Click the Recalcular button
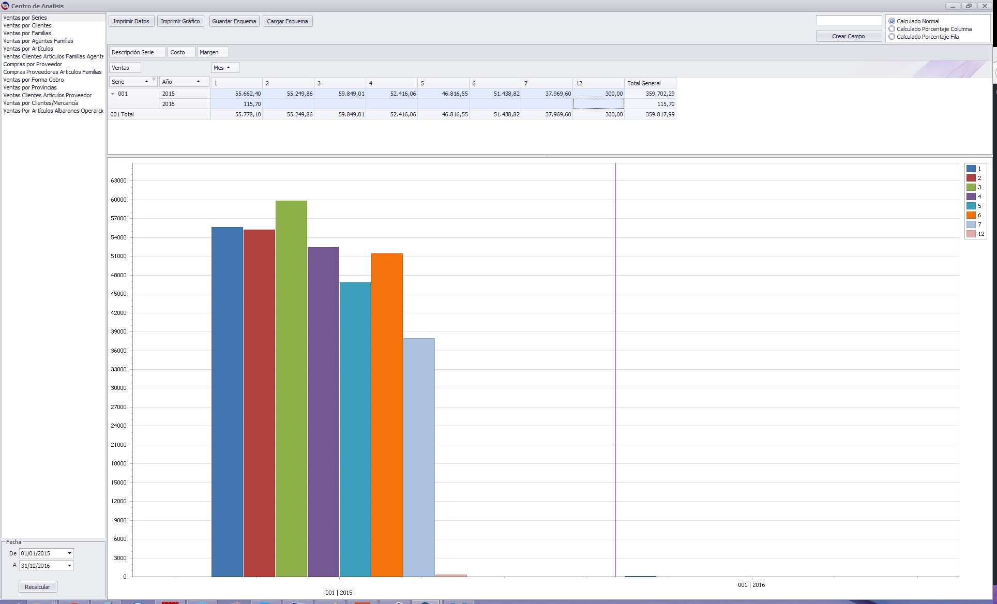The image size is (997, 604). click(38, 587)
